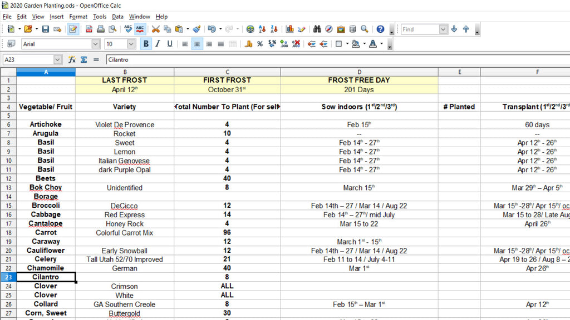Click the Function Wizard fx icon
The width and height of the screenshot is (570, 320).
point(72,59)
